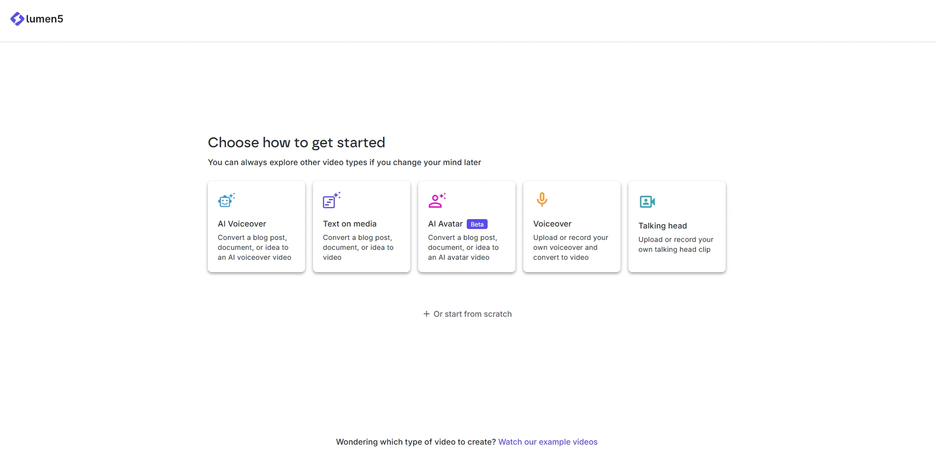Click the Lumen5 logo

[37, 19]
